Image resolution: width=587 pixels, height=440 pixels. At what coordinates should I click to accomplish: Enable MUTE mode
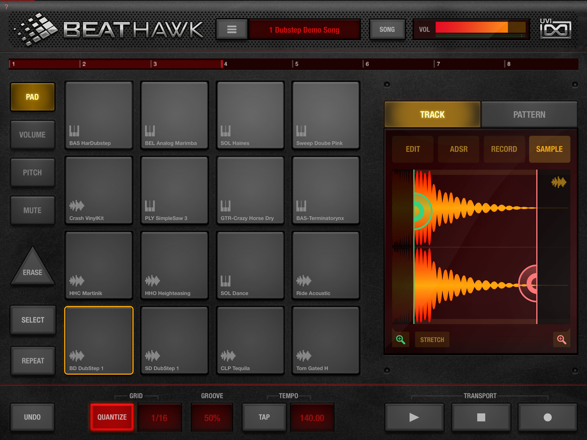(x=32, y=210)
